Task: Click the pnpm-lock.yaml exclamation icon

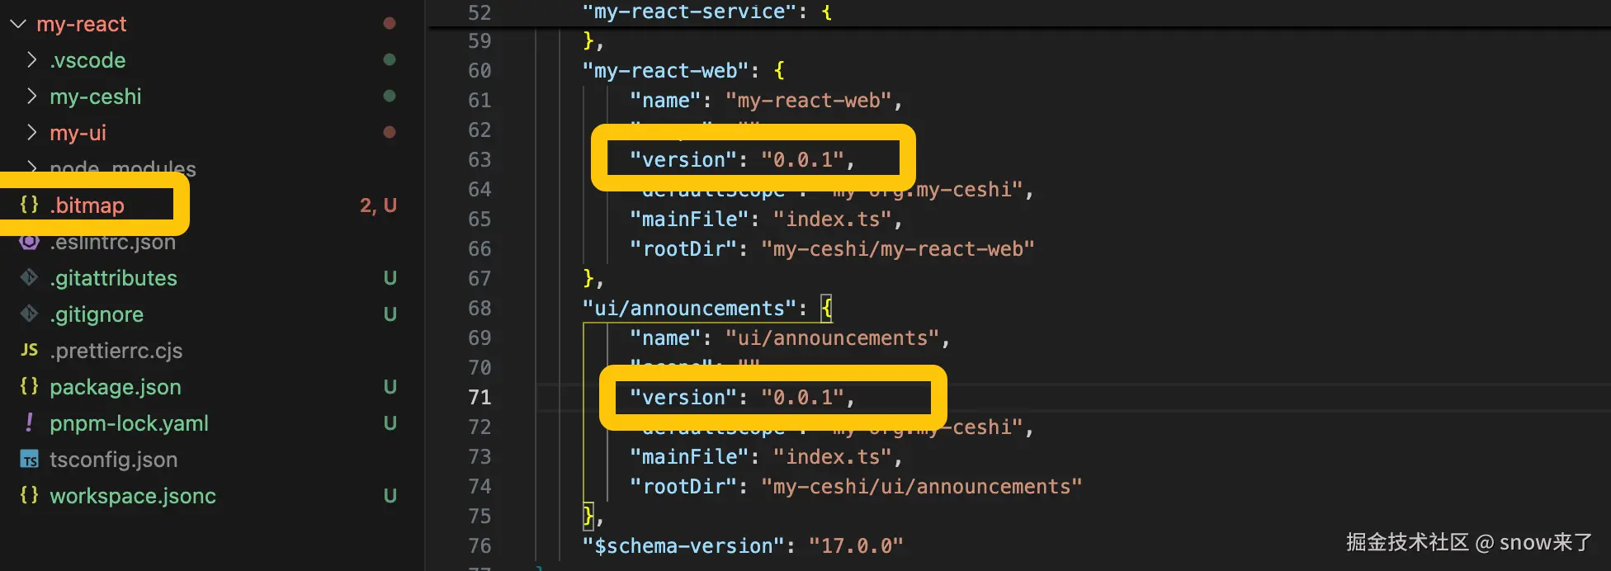Action: tap(29, 423)
